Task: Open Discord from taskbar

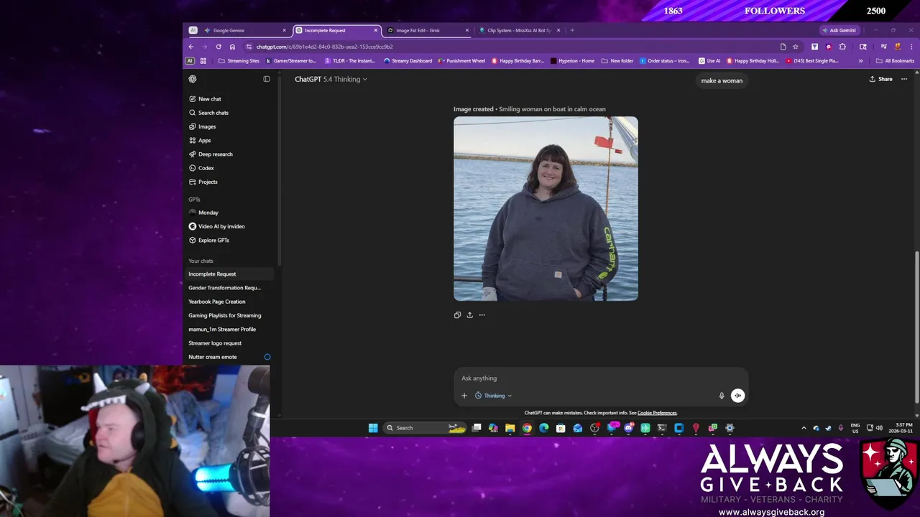Action: [x=629, y=428]
